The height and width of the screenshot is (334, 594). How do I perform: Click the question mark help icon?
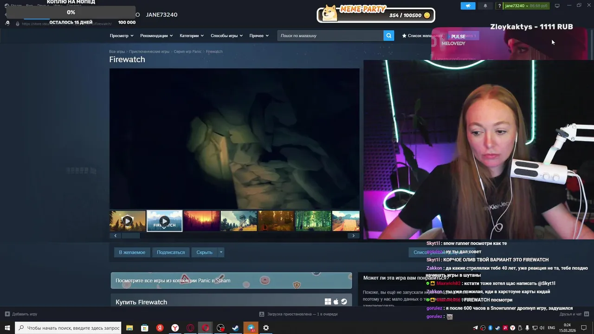pyautogui.click(x=499, y=6)
